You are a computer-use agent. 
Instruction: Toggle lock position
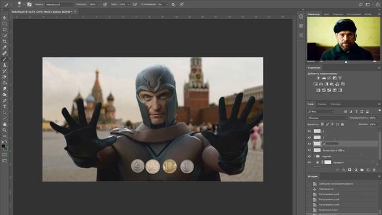click(x=332, y=124)
